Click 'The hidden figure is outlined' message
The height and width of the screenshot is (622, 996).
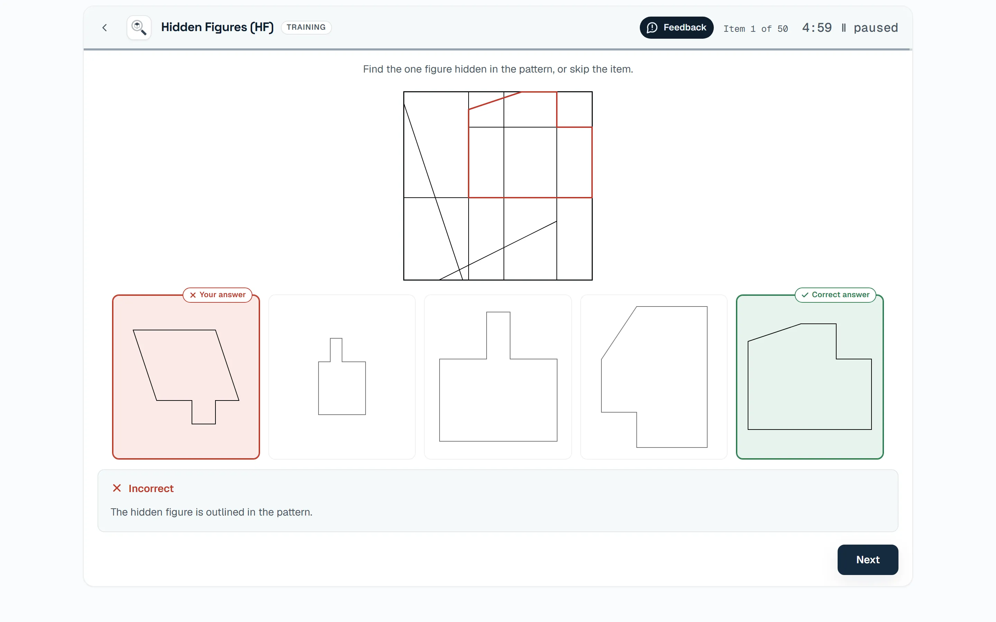tap(212, 512)
